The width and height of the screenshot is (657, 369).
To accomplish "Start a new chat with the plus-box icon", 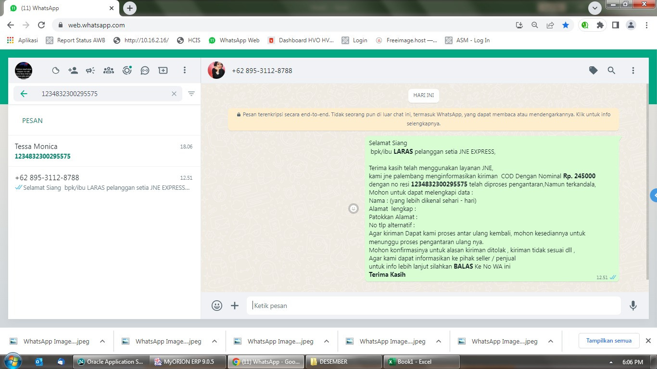I will click(x=163, y=71).
